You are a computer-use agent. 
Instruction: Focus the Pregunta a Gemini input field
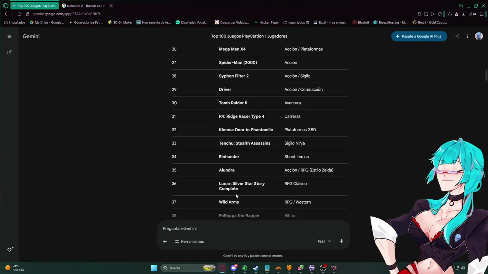point(254,228)
